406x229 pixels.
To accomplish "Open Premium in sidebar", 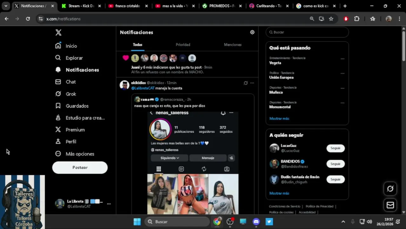I will (70, 130).
